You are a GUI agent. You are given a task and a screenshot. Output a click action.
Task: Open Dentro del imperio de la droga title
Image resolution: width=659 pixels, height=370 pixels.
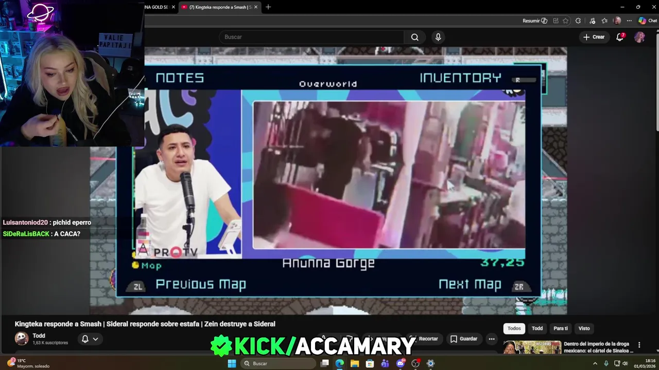coord(598,347)
